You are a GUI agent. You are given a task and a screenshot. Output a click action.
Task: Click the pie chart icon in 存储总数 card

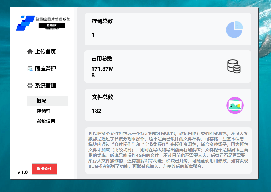(x=234, y=29)
